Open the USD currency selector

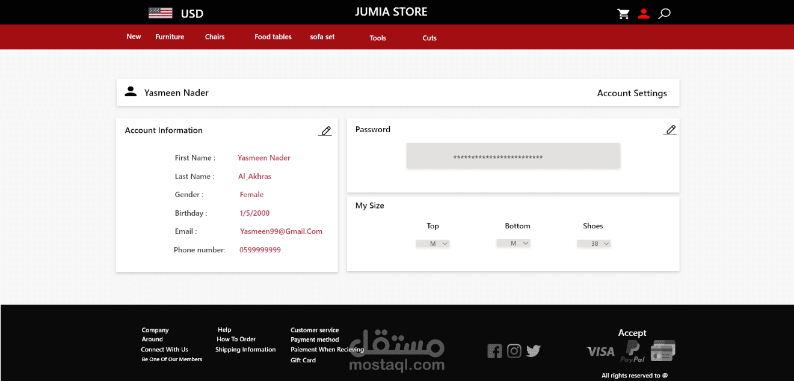(192, 14)
